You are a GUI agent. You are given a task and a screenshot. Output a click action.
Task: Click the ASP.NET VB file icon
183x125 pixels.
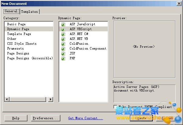pos(63,39)
